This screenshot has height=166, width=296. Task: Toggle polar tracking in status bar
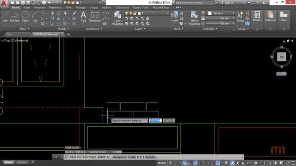[x=195, y=163]
